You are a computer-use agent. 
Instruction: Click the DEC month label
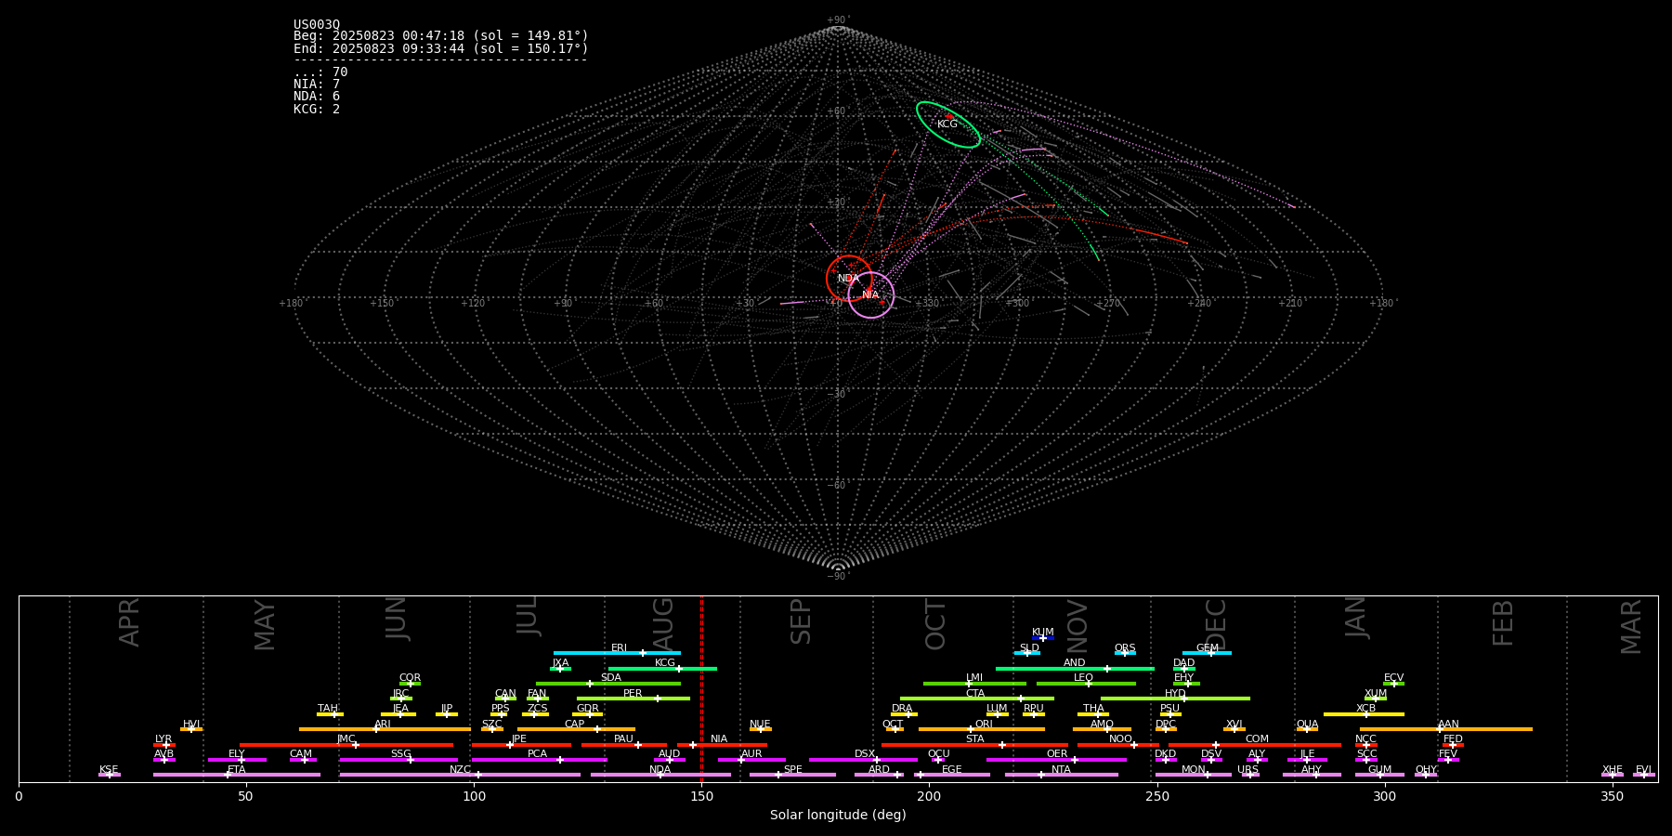click(1215, 624)
